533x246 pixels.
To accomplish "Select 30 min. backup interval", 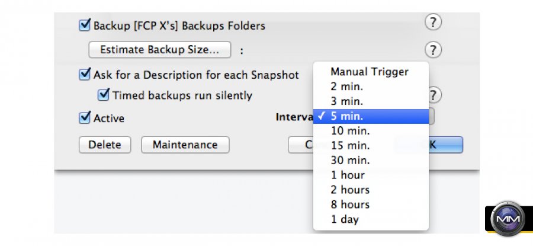I will point(349,161).
